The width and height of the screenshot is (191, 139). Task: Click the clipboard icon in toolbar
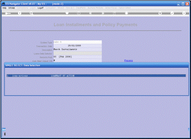pos(126,13)
